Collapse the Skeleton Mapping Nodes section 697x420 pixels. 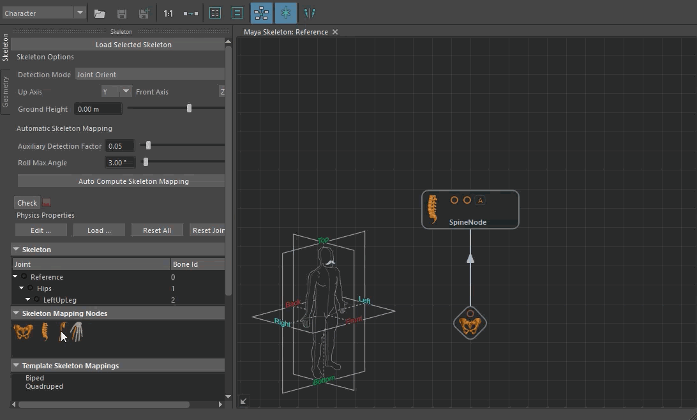click(x=16, y=313)
